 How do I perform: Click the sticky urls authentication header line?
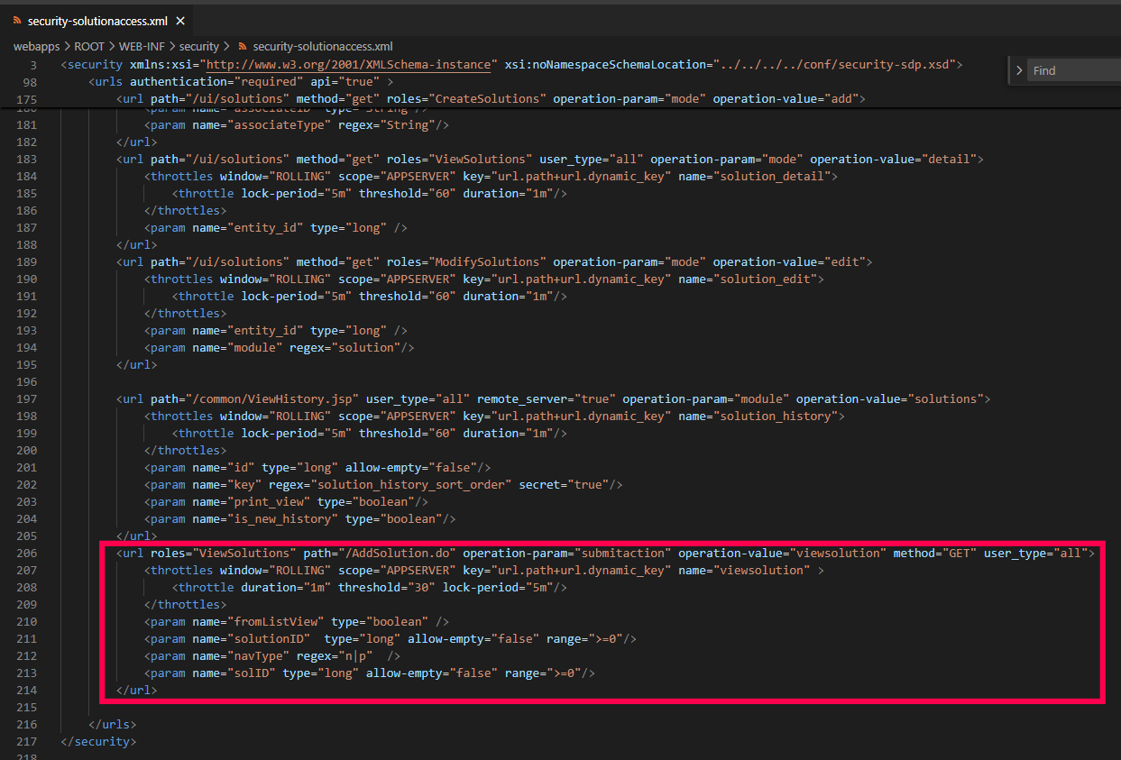(242, 82)
